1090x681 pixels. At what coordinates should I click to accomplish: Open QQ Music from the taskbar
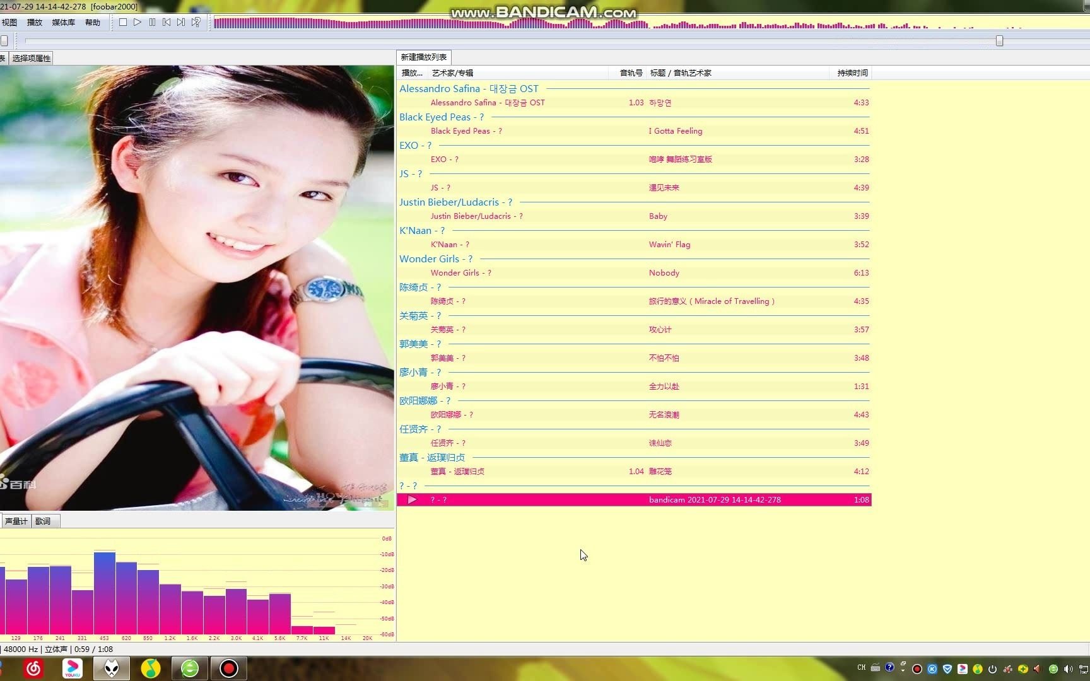pos(151,668)
